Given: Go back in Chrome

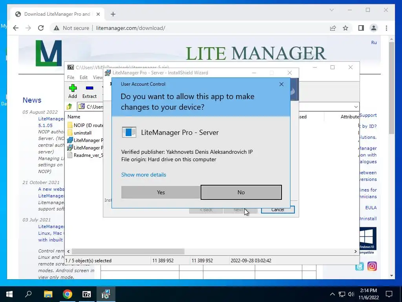Looking at the screenshot, I should [x=16, y=28].
